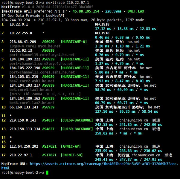Image resolution: width=180 pixels, height=179 pixels.
Task: Click the MPLS label info line
Action: pos(45,94)
